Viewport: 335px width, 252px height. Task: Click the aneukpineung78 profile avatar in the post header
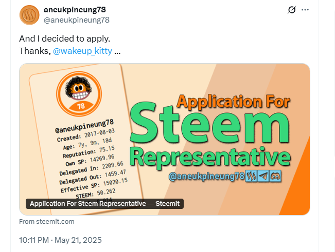30,14
